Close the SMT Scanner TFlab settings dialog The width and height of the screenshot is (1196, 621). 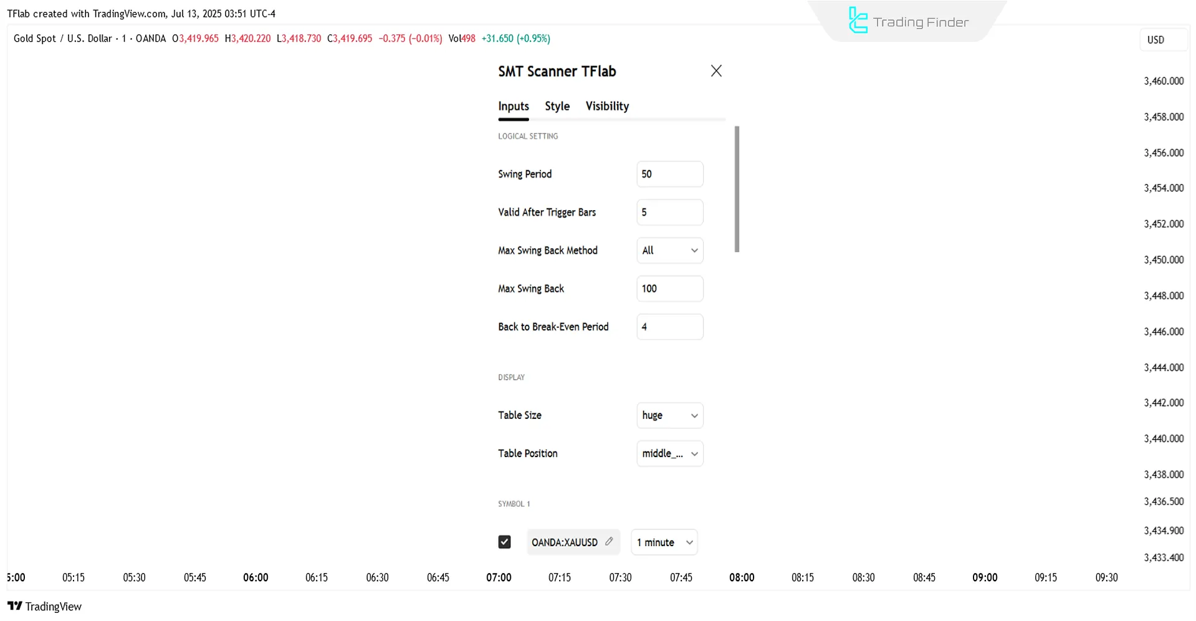(x=715, y=70)
